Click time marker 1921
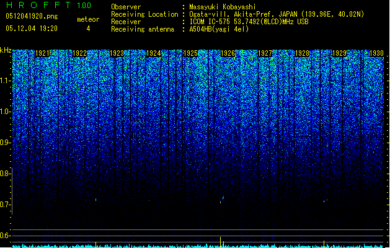The image size is (390, 248). click(x=42, y=53)
